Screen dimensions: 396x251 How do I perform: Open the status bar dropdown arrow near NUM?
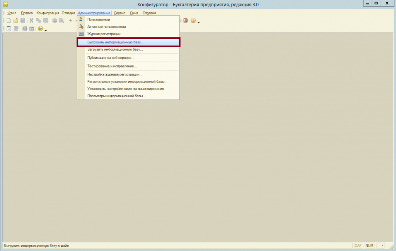(x=382, y=246)
